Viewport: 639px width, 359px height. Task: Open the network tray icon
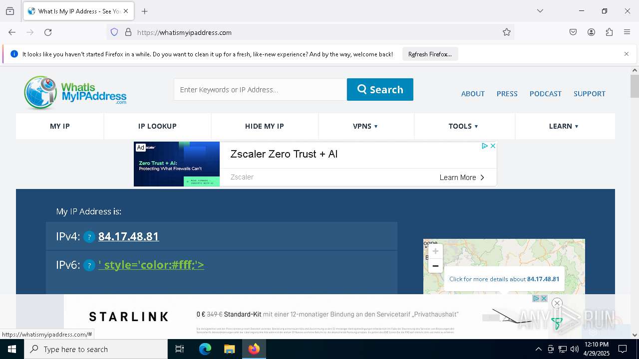pos(563,349)
